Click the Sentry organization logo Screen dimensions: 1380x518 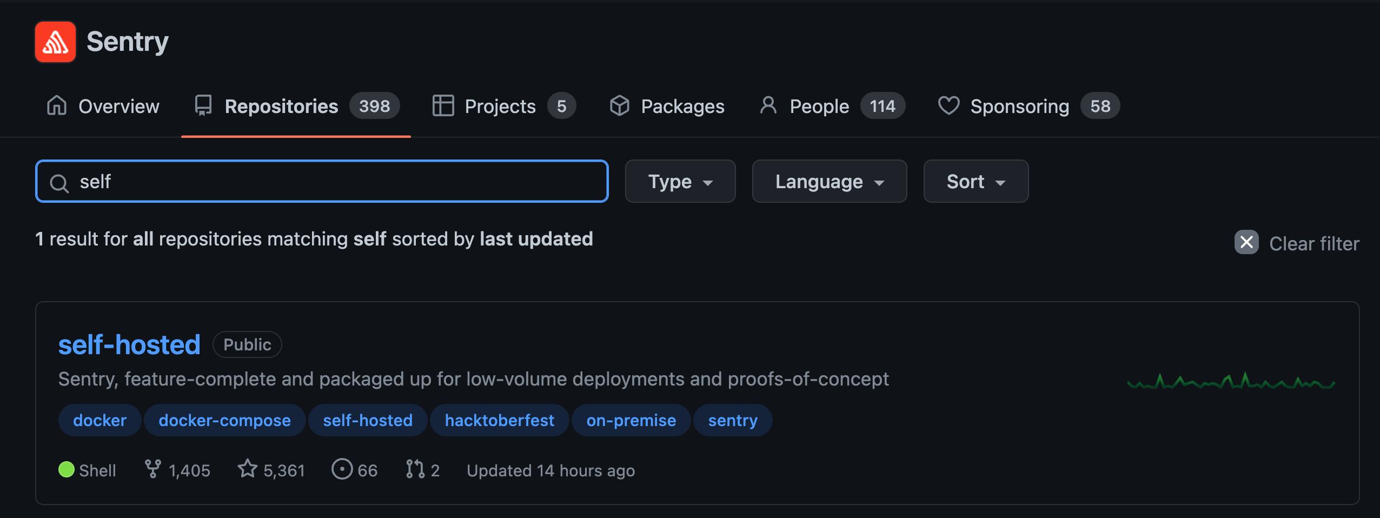coord(55,42)
